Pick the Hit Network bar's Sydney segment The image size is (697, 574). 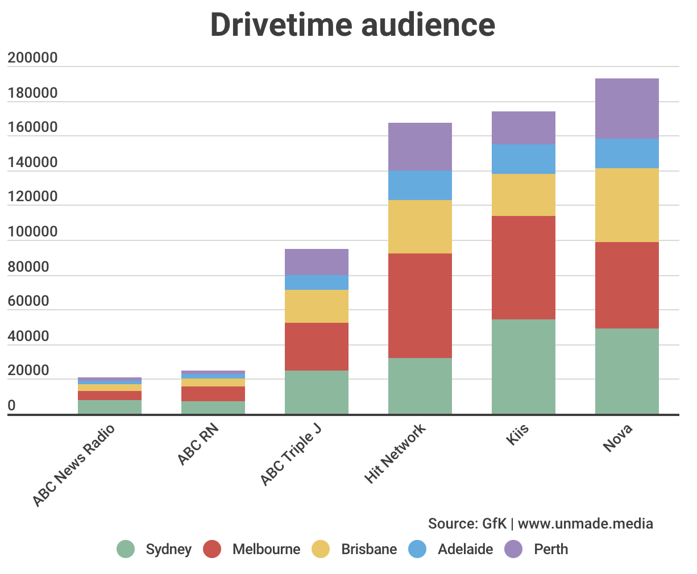(420, 386)
